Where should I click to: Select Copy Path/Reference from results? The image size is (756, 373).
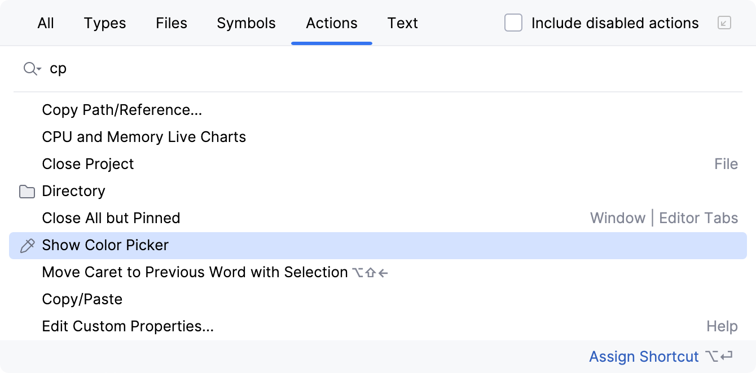pos(123,109)
